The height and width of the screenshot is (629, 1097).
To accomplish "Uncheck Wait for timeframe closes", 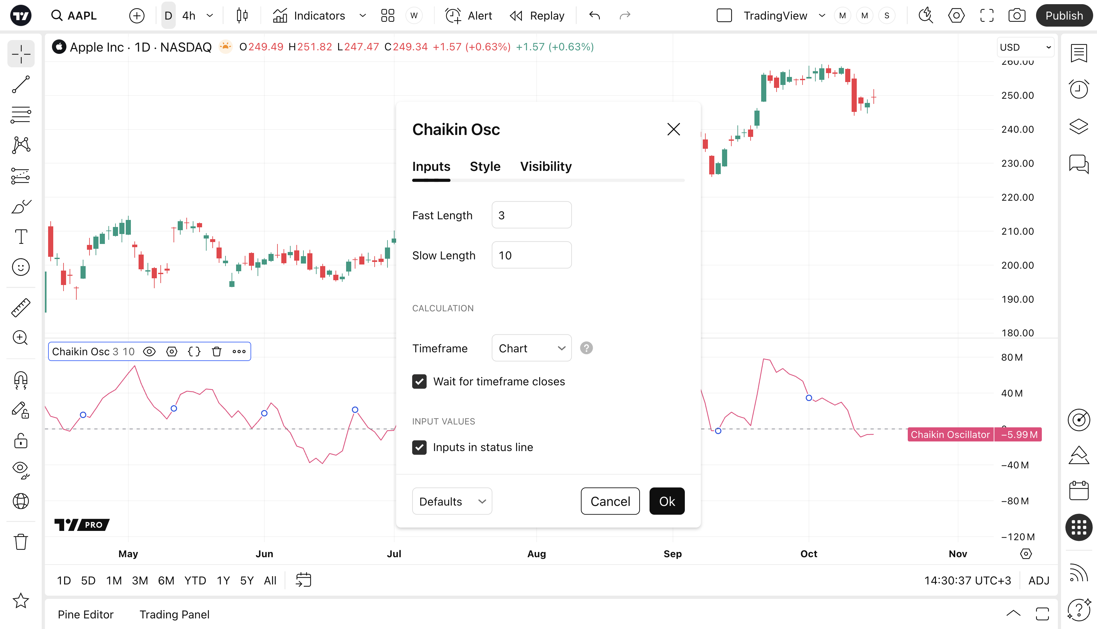I will [419, 382].
